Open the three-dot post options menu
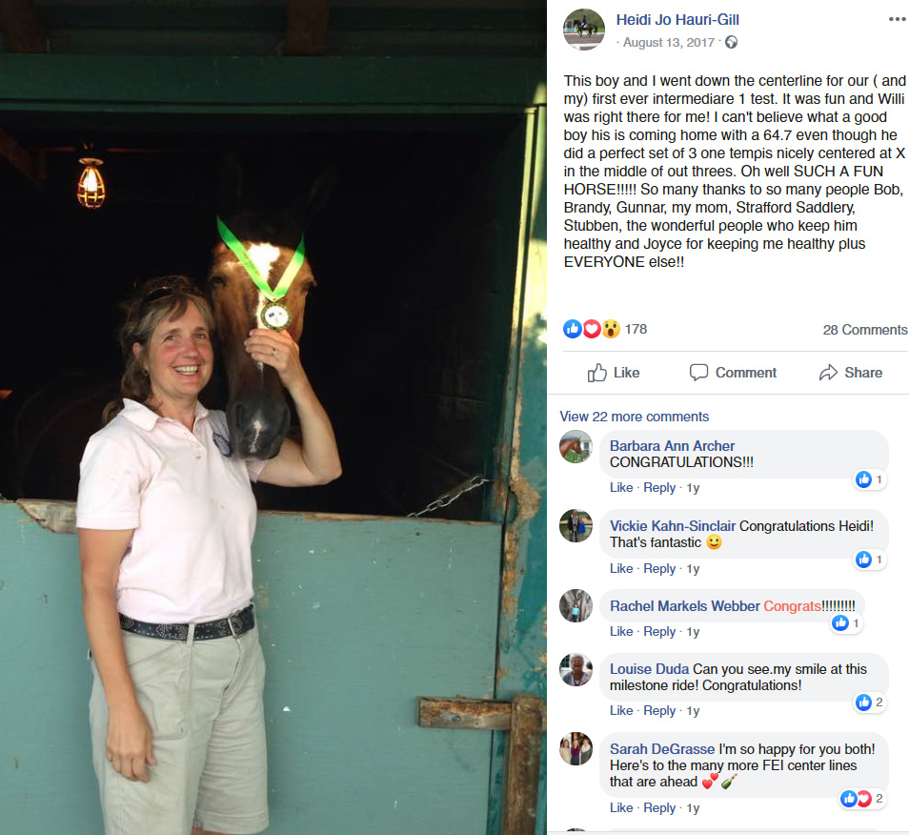 (x=898, y=19)
